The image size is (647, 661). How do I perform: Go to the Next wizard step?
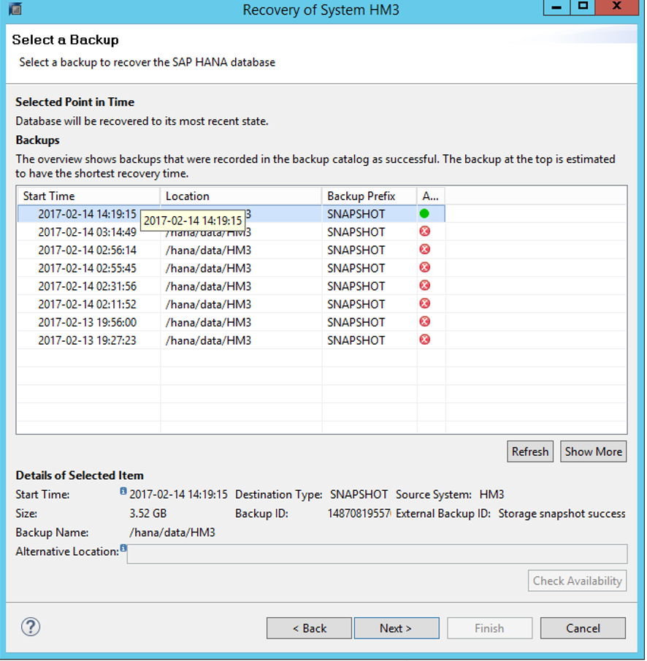[x=397, y=628]
